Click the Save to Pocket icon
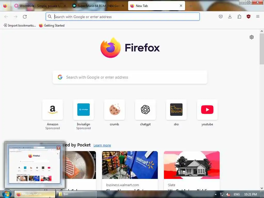This screenshot has width=264, height=198. coord(221,16)
